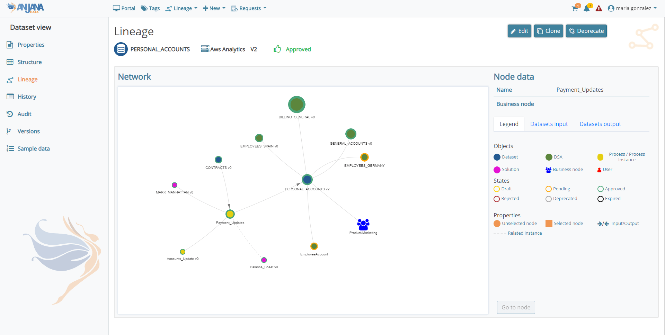This screenshot has height=335, width=665.
Task: Open Sample data in the sidebar
Action: coord(34,148)
